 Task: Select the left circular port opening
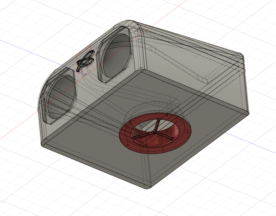tap(61, 97)
